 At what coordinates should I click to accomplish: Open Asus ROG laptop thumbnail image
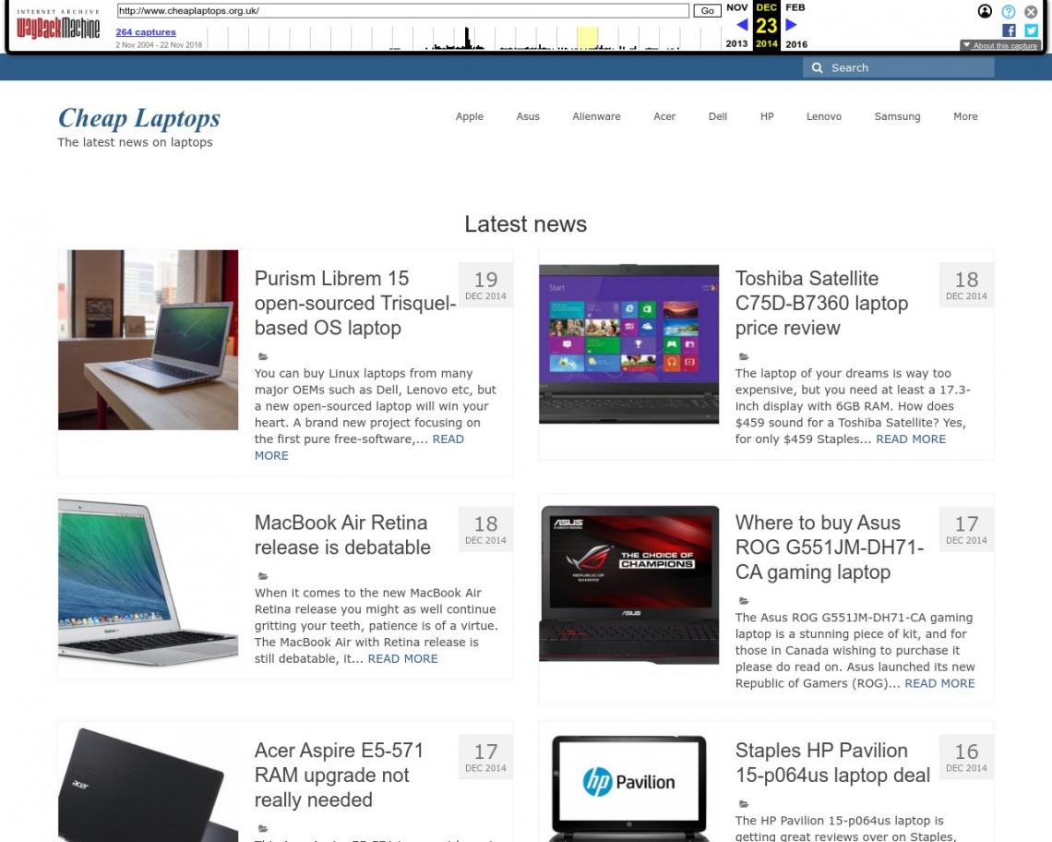pyautogui.click(x=628, y=584)
